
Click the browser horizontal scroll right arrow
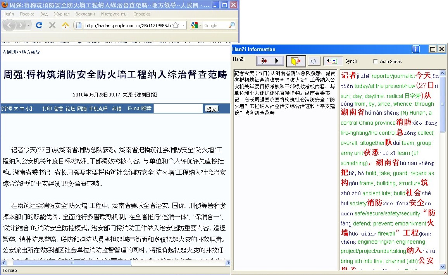(228, 263)
